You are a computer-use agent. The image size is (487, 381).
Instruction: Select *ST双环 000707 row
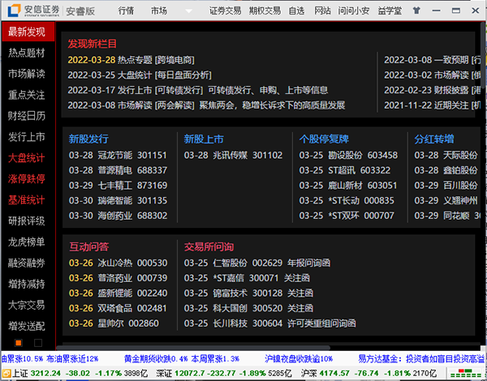point(347,216)
